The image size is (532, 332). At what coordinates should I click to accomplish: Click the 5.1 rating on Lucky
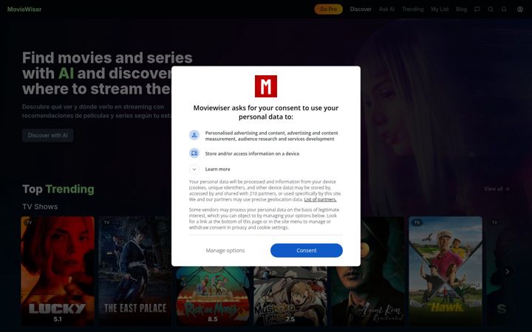pos(58,319)
